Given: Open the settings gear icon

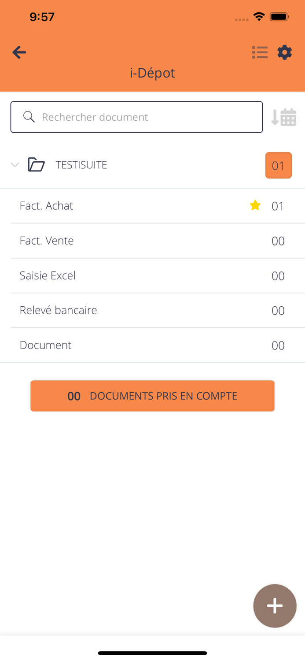Looking at the screenshot, I should click(285, 52).
